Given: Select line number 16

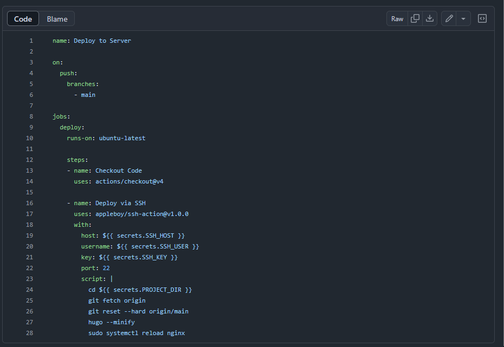Looking at the screenshot, I should tap(30, 203).
